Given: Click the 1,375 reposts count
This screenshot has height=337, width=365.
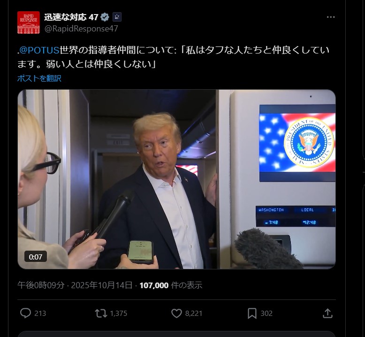Looking at the screenshot, I should point(119,314).
